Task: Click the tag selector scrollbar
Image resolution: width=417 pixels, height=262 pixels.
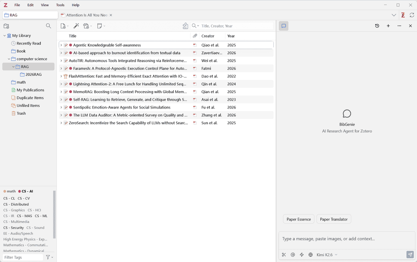Action: [x=54, y=214]
